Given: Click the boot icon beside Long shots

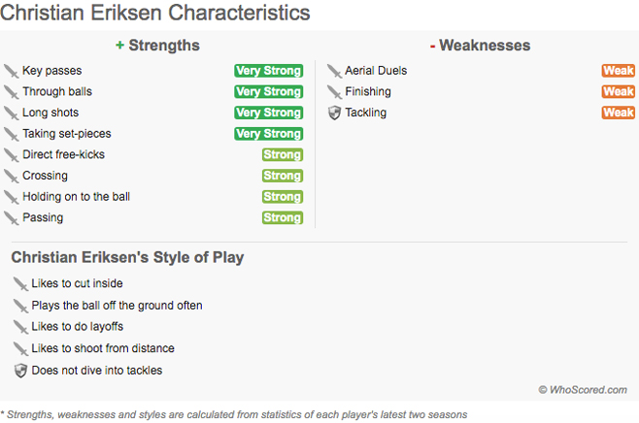Looking at the screenshot, I should click(x=12, y=114).
